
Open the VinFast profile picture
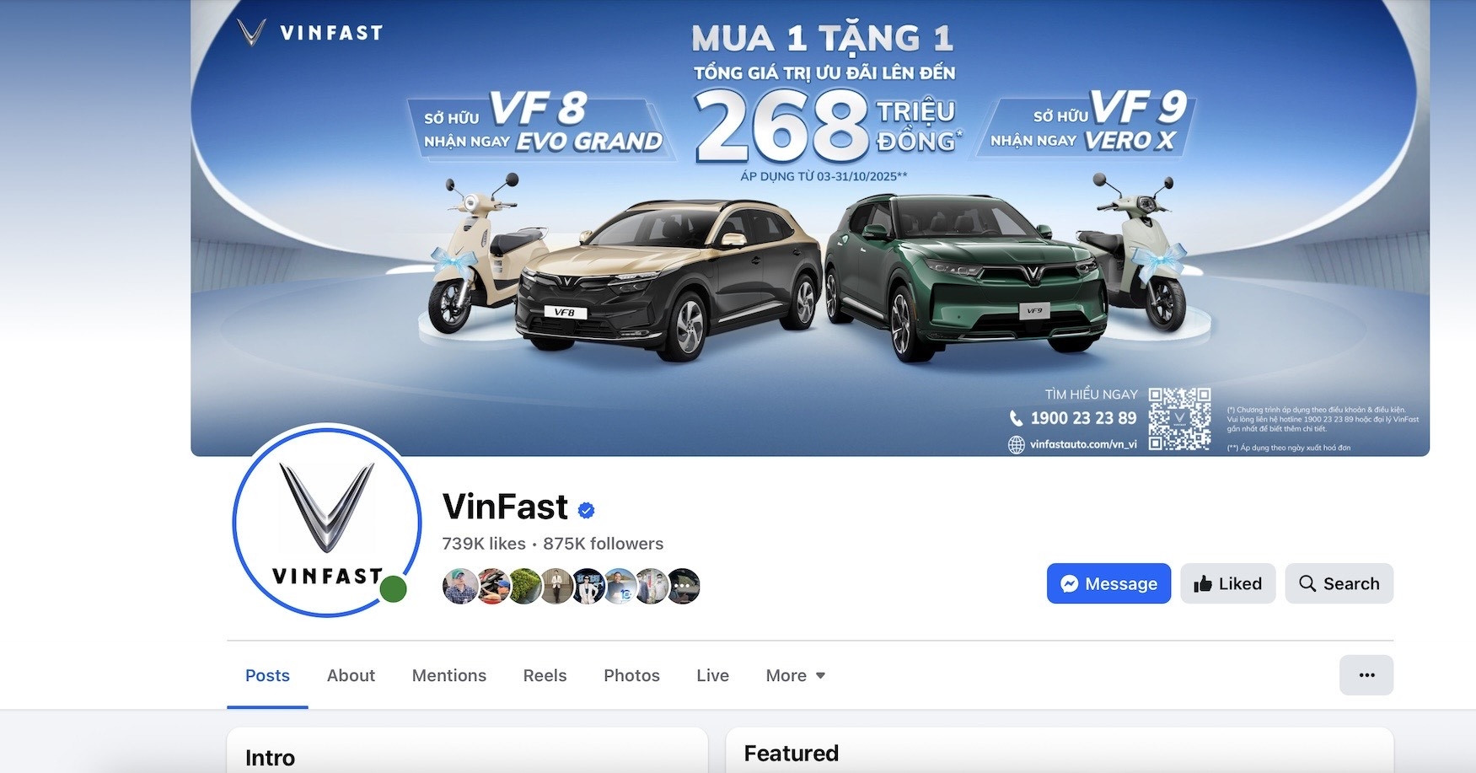327,520
